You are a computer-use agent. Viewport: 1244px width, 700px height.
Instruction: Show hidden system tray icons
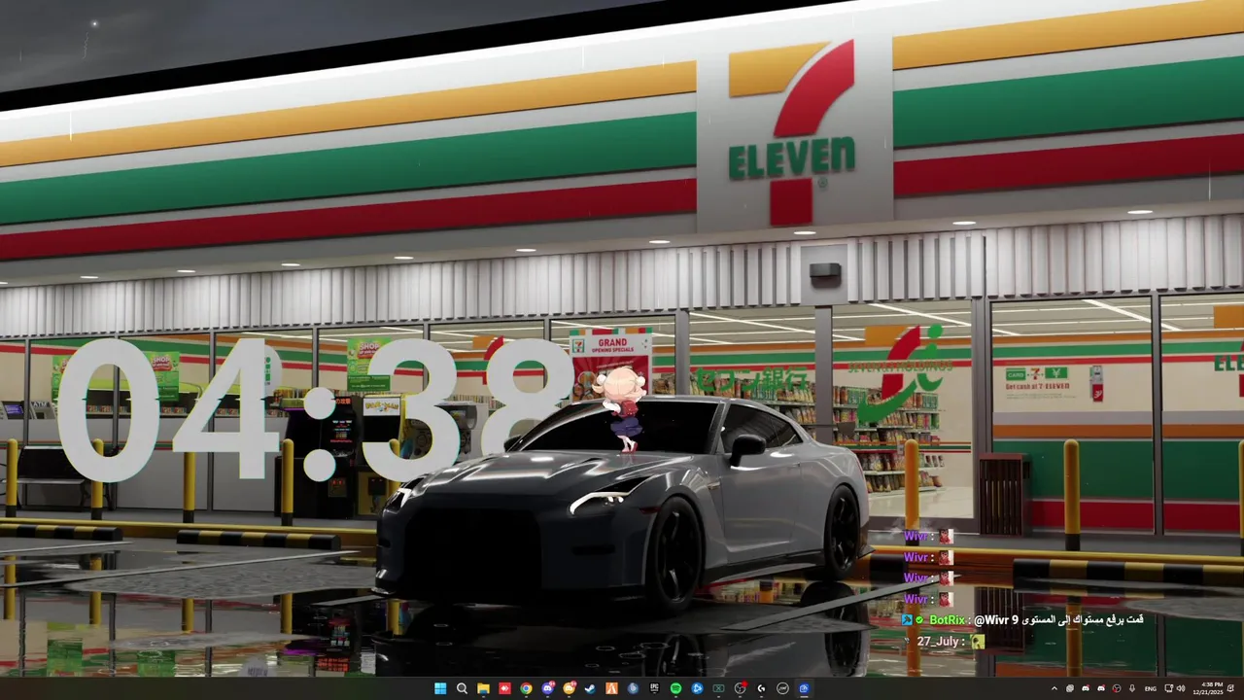click(x=1054, y=688)
